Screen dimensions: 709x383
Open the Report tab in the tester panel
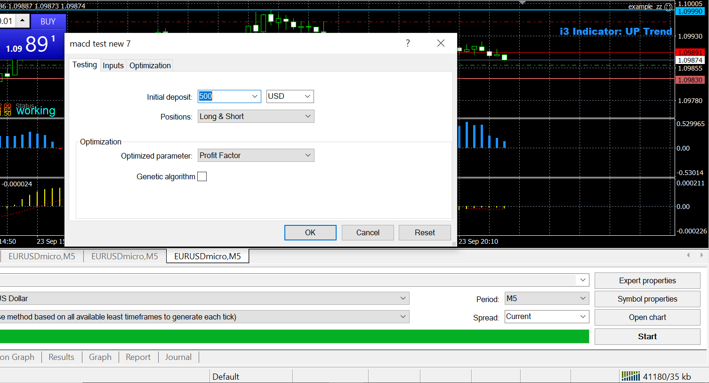[138, 357]
